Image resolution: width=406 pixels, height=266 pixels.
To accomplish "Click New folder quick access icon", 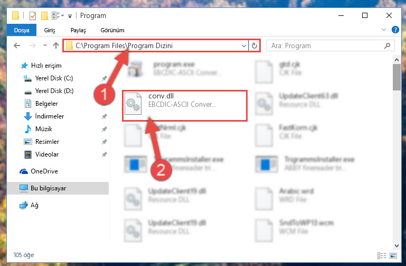I will point(44,16).
